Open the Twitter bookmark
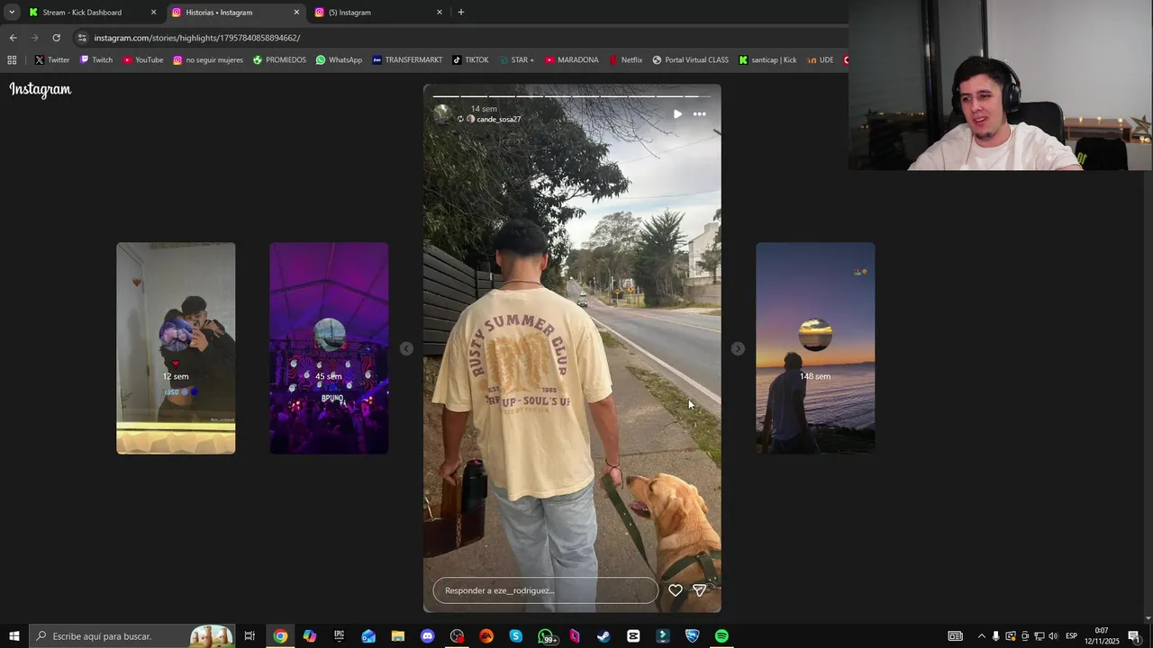Screen dimensions: 1153x648 click(x=52, y=60)
